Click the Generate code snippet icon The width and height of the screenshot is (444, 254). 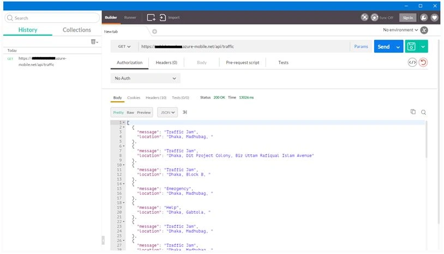click(x=412, y=63)
